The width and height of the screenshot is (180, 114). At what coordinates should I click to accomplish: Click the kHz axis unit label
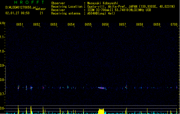point(3,23)
